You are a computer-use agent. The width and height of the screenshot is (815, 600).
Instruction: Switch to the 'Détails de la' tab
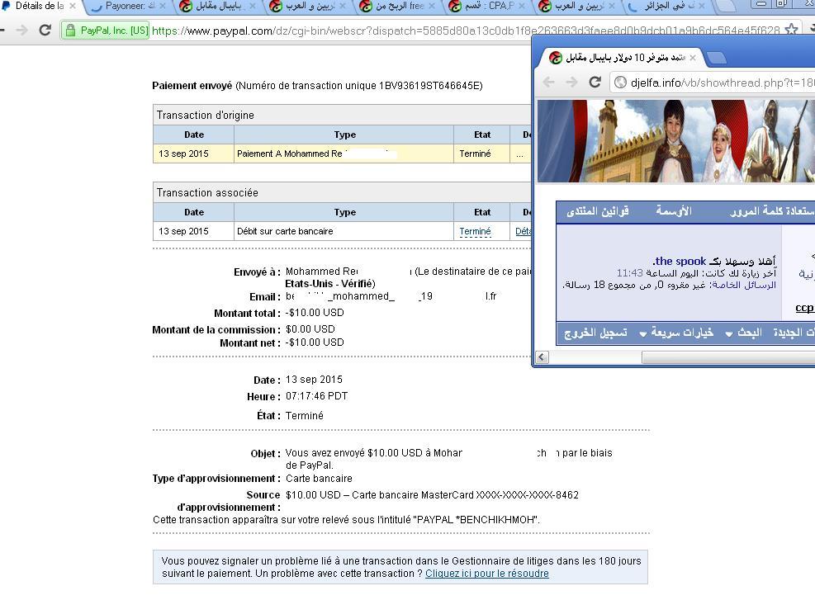point(40,7)
